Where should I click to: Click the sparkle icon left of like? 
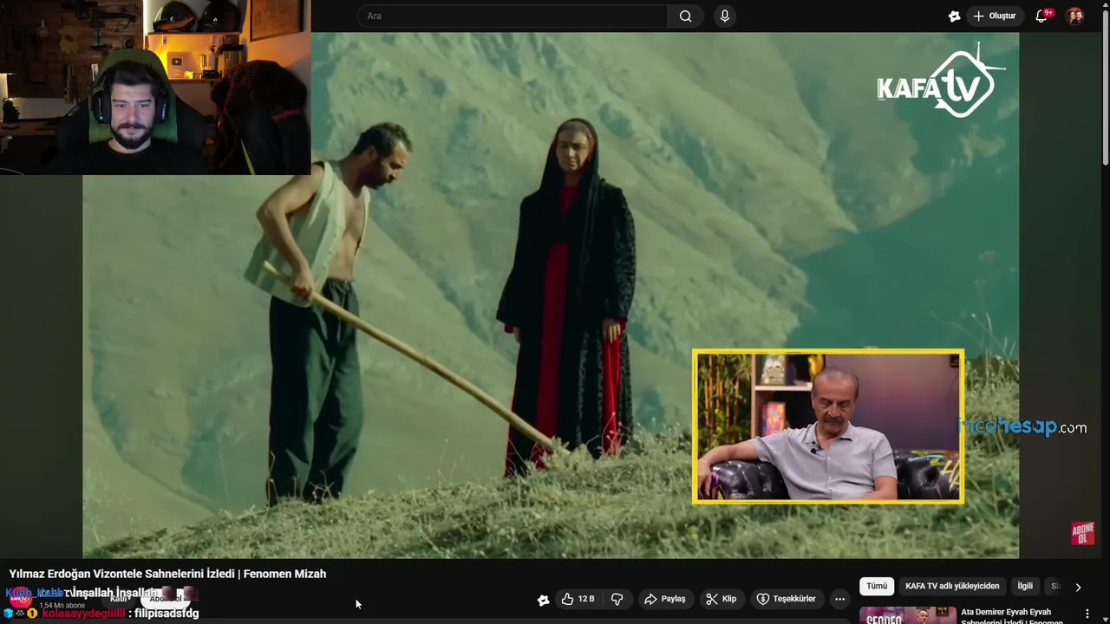point(543,600)
